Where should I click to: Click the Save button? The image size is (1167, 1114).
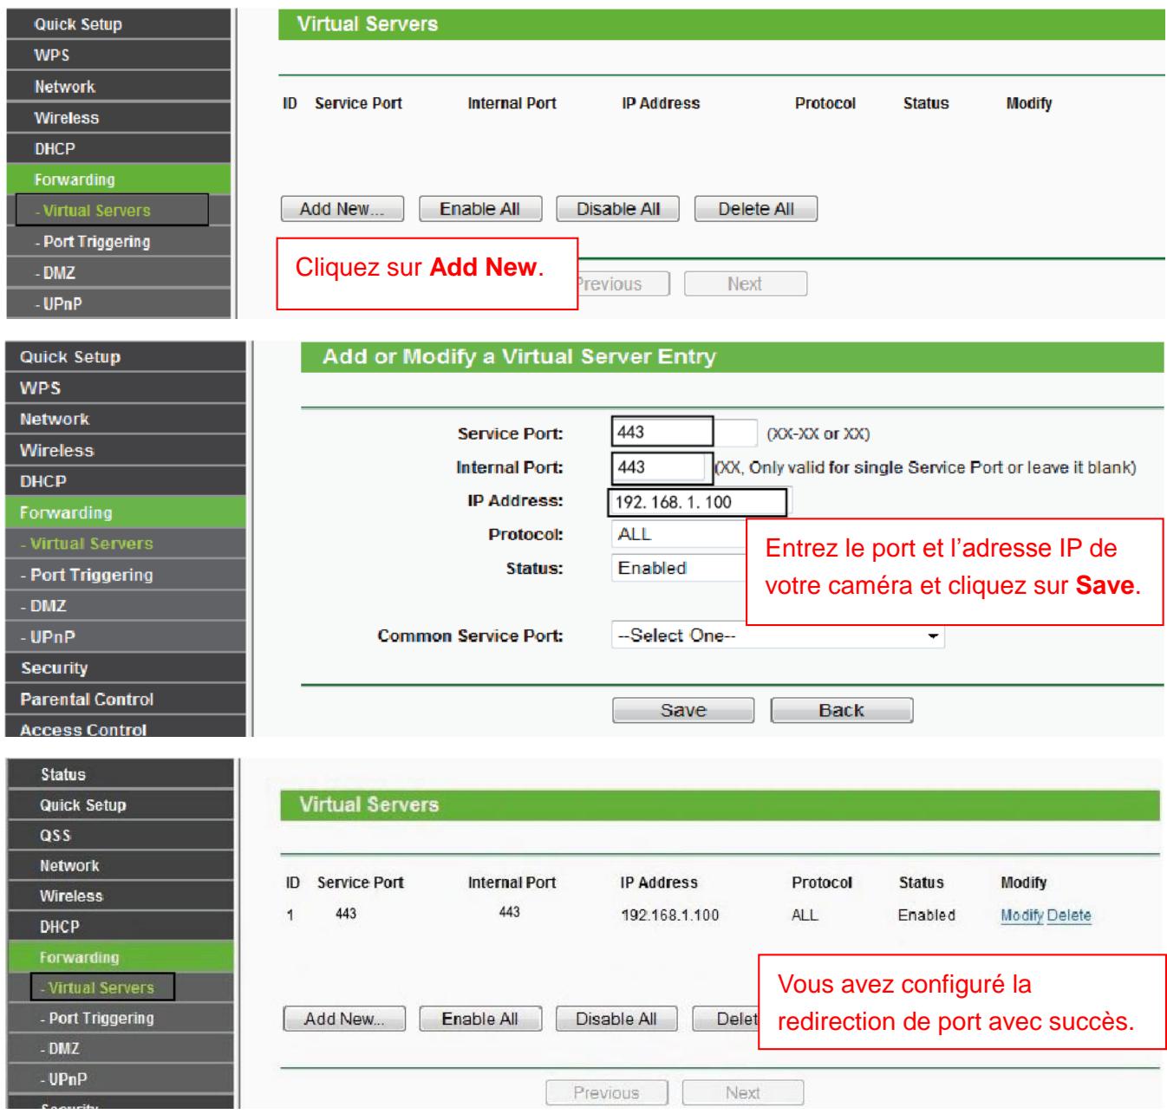coord(683,711)
